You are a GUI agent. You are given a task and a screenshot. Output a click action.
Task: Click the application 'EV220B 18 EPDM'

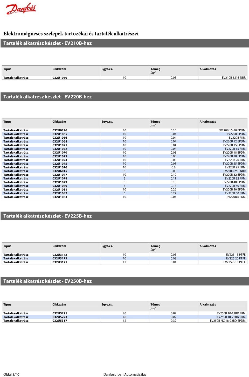pos(234,153)
